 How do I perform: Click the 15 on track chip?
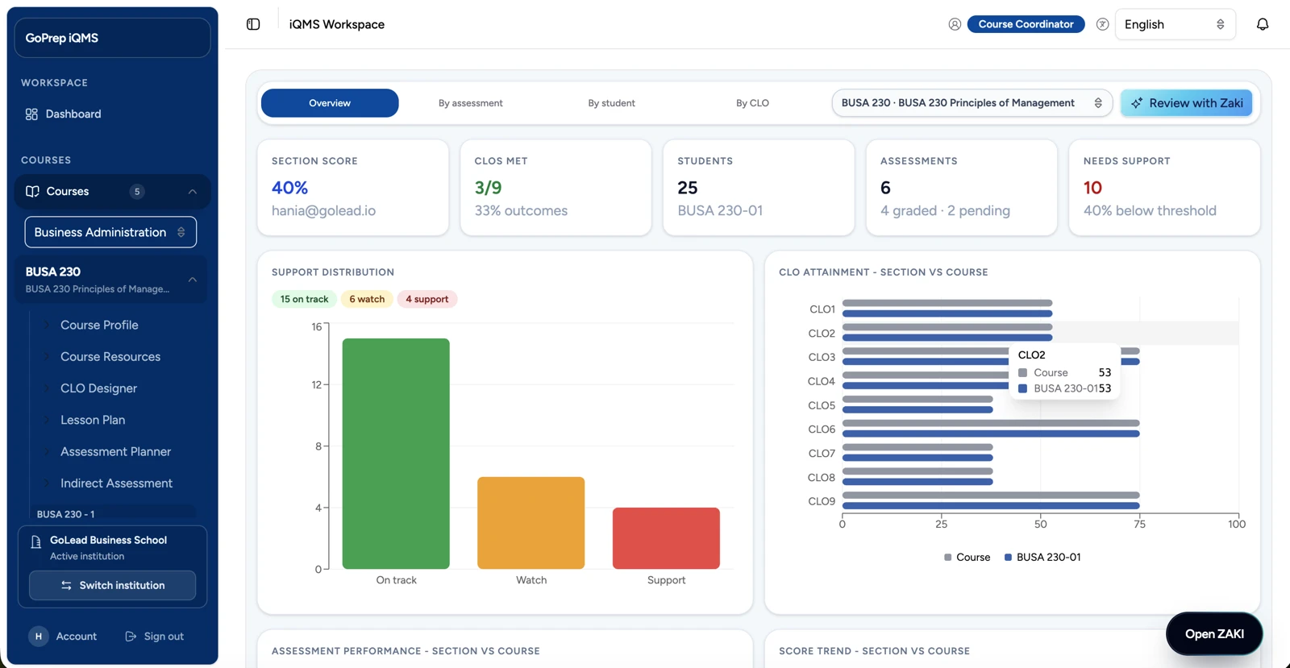coord(304,299)
